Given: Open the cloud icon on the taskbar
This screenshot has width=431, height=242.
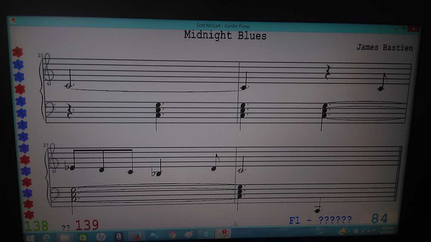Looking at the screenshot, I should (154, 235).
